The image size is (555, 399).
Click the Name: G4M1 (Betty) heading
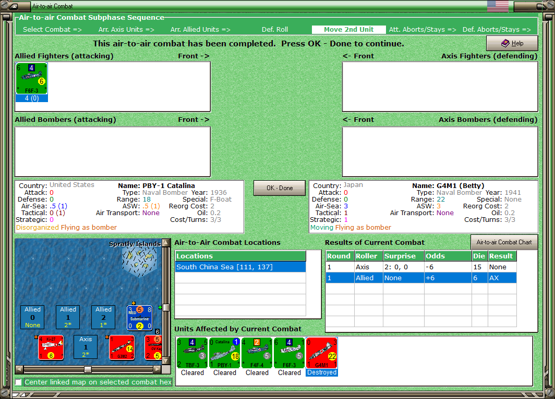click(448, 185)
